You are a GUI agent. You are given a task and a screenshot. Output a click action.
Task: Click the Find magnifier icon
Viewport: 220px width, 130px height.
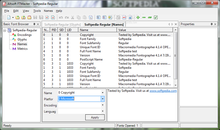90,17
